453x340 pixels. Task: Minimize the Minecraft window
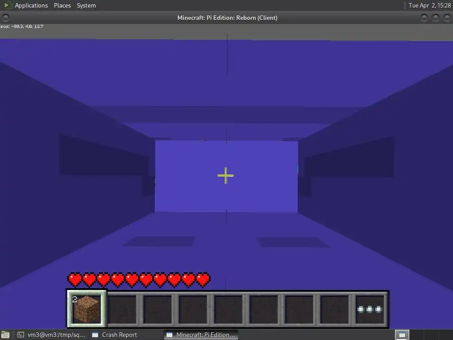[x=424, y=18]
